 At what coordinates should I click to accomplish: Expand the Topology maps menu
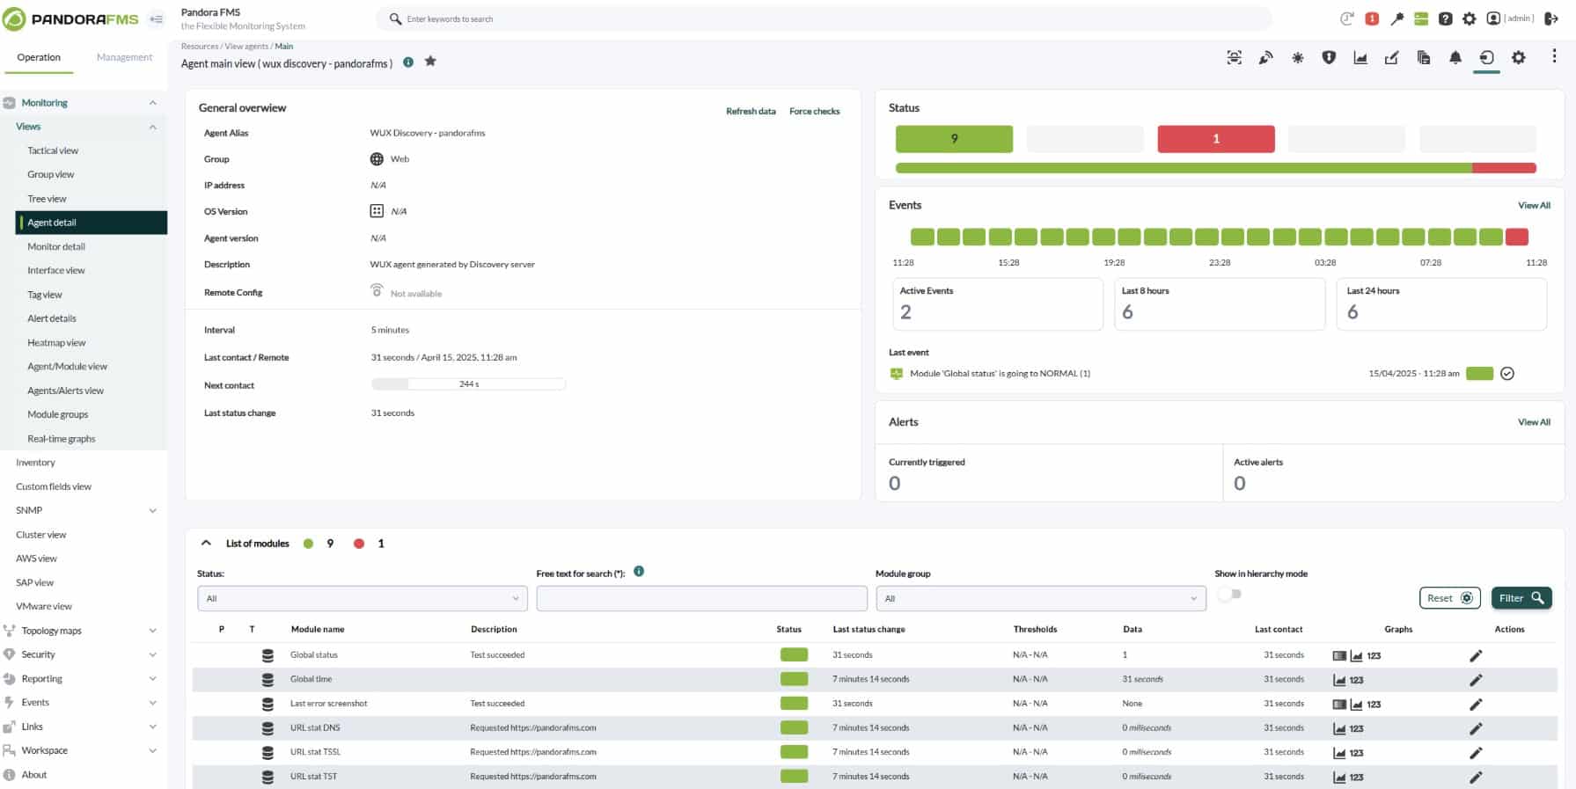click(152, 632)
